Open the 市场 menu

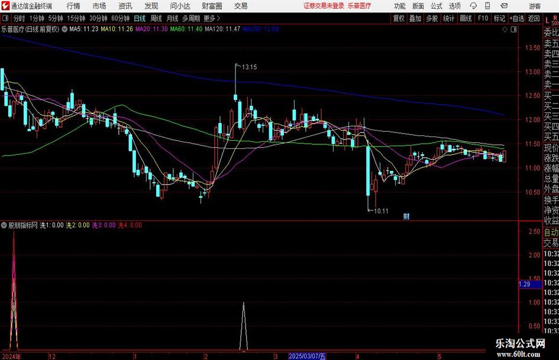pos(99,6)
